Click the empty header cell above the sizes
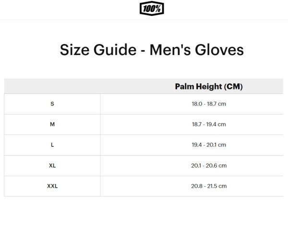 click(x=52, y=87)
